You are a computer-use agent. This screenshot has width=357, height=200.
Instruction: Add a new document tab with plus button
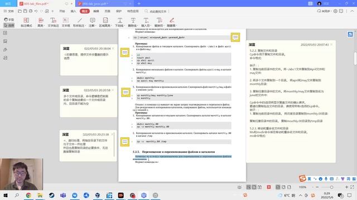tap(139, 4)
